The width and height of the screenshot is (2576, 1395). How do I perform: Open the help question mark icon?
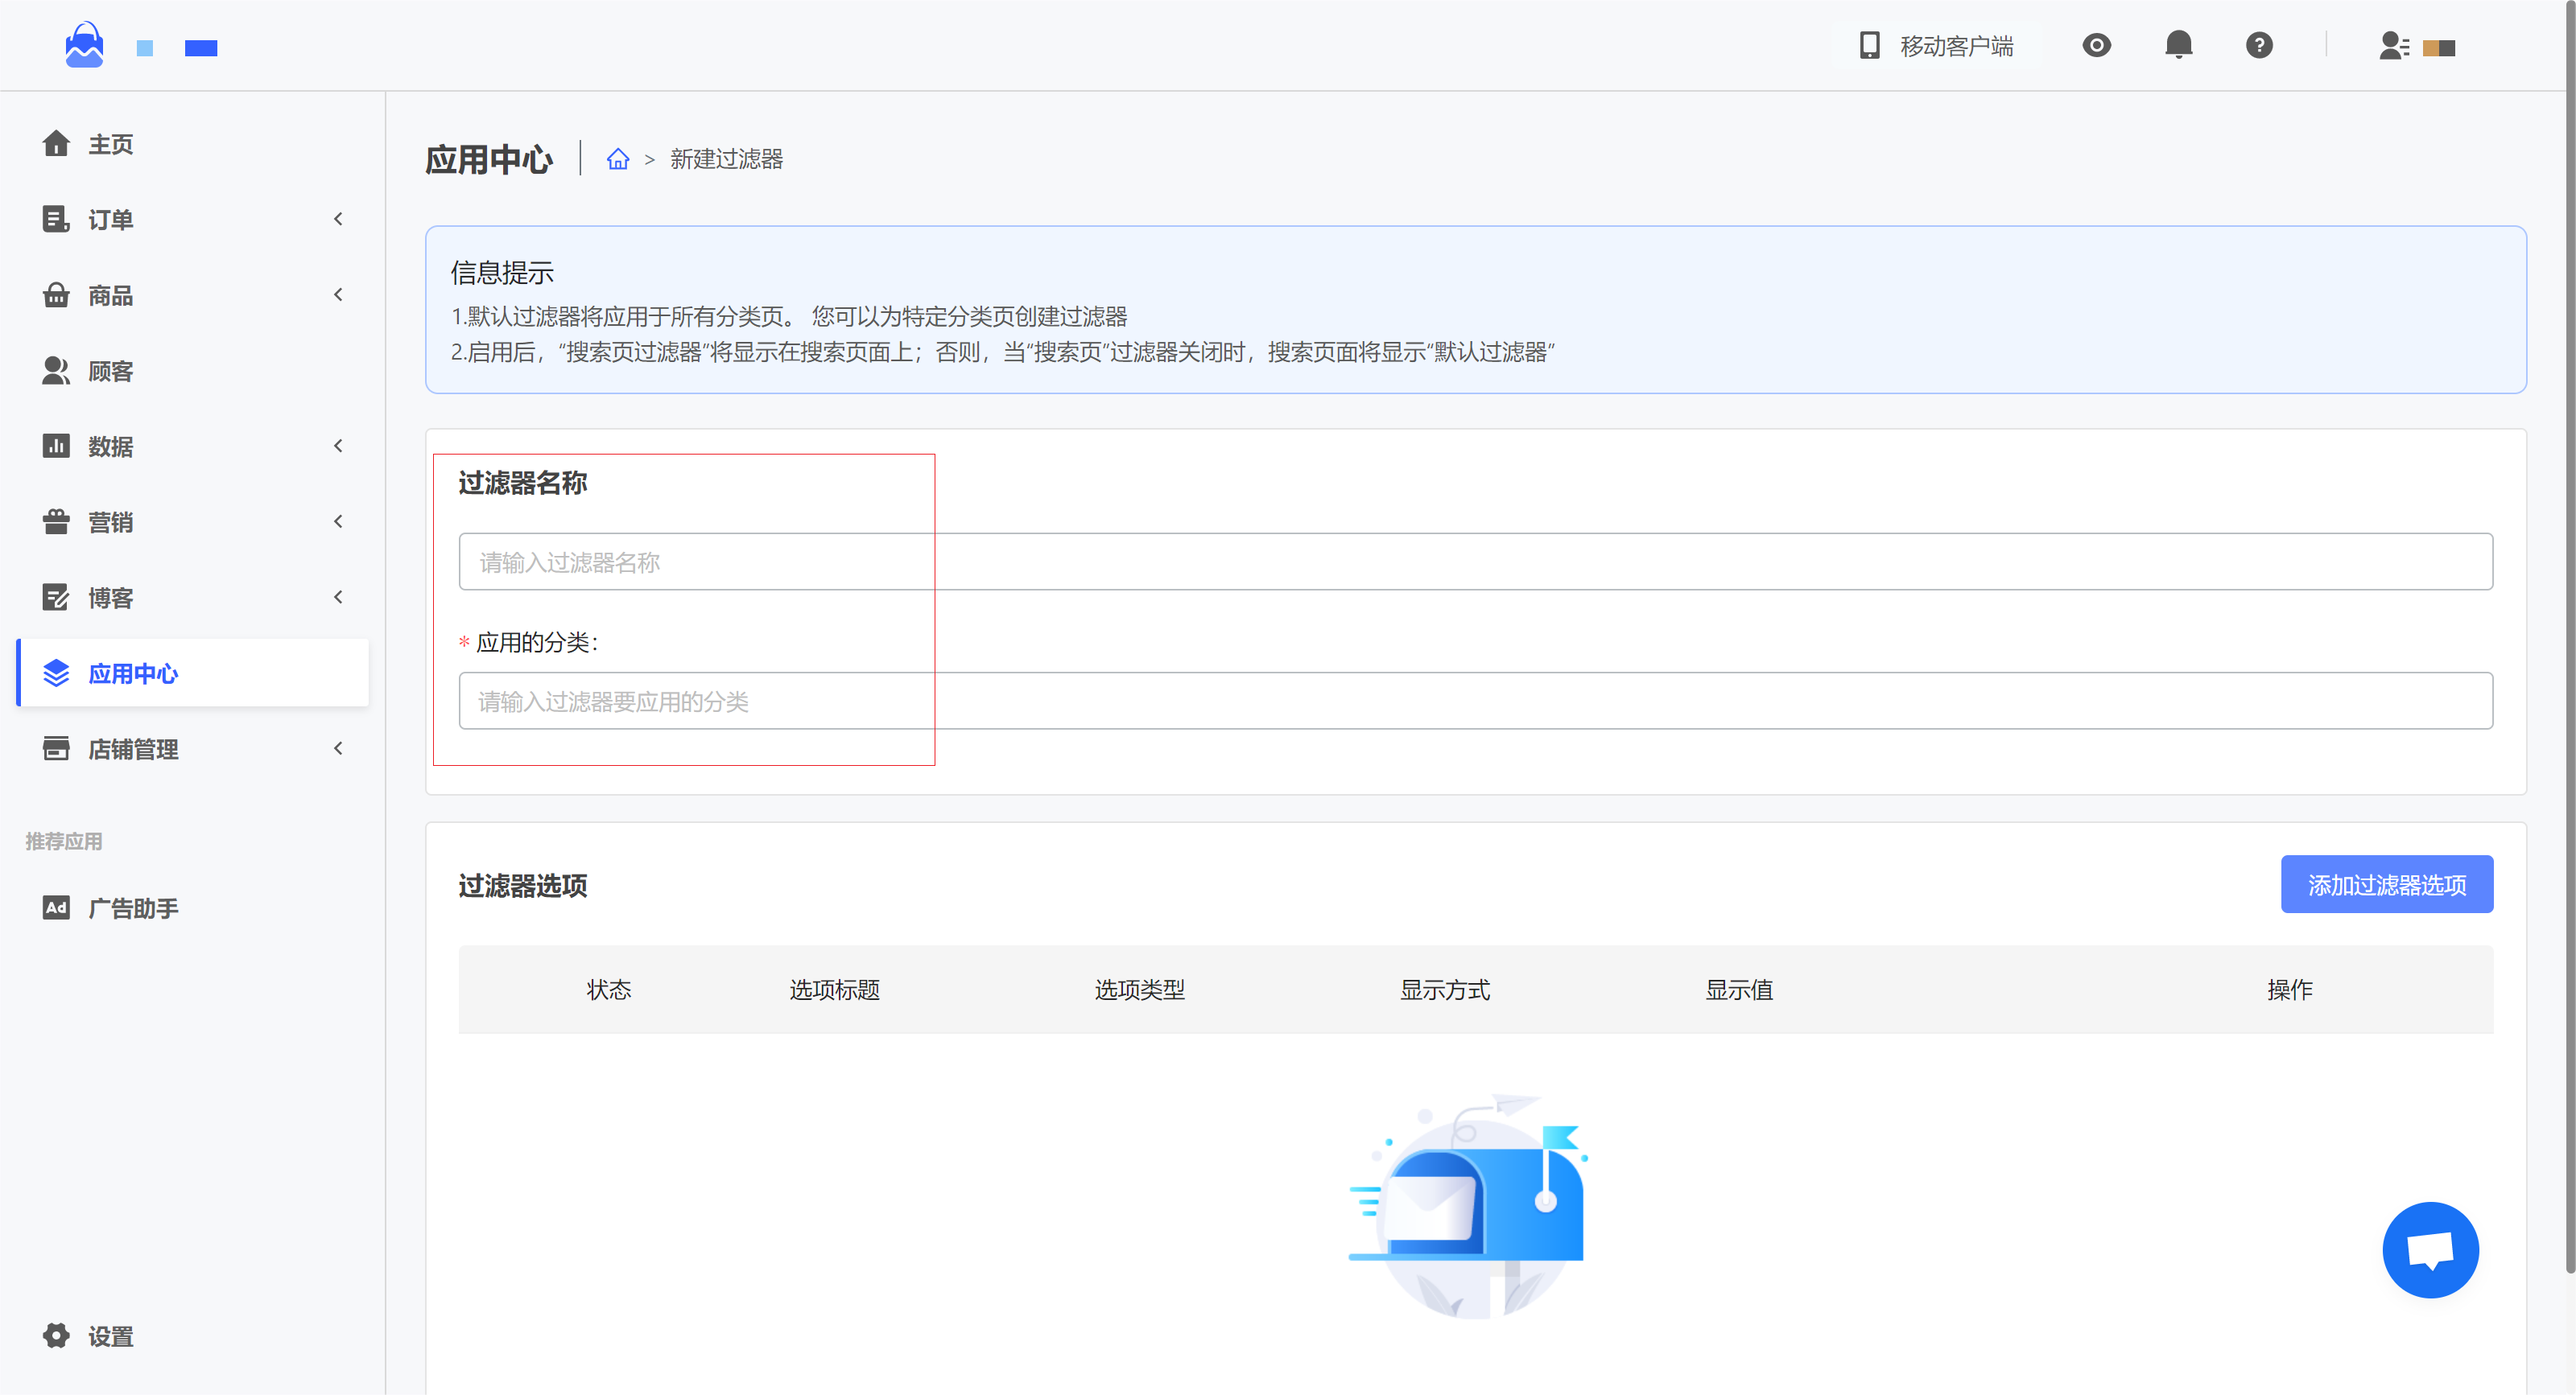point(2258,45)
